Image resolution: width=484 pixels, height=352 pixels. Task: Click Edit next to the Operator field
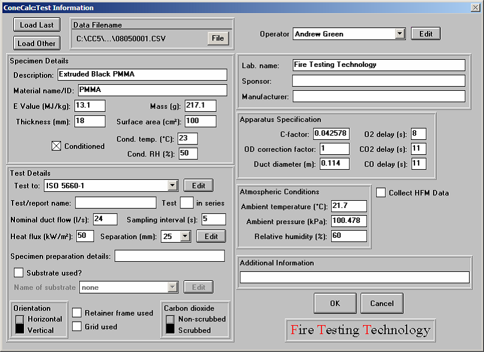click(426, 34)
